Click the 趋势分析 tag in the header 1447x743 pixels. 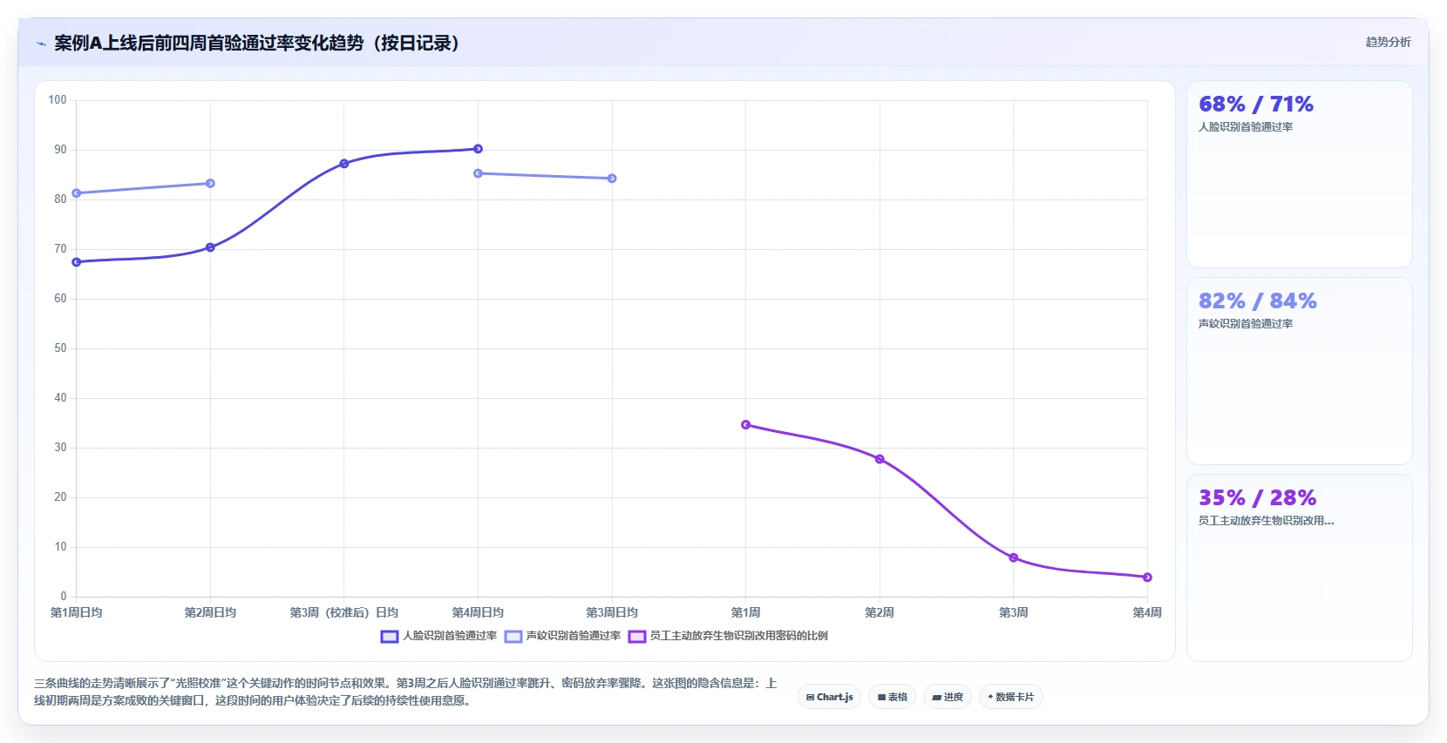[x=1388, y=42]
